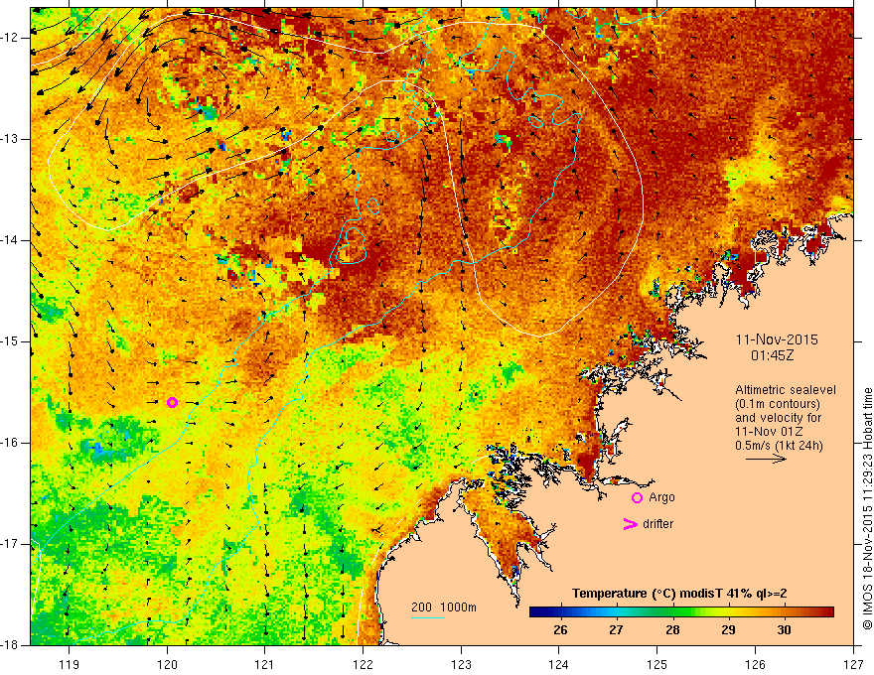Click the 'drifter' legend label
This screenshot has height=675, width=874.
tap(657, 524)
